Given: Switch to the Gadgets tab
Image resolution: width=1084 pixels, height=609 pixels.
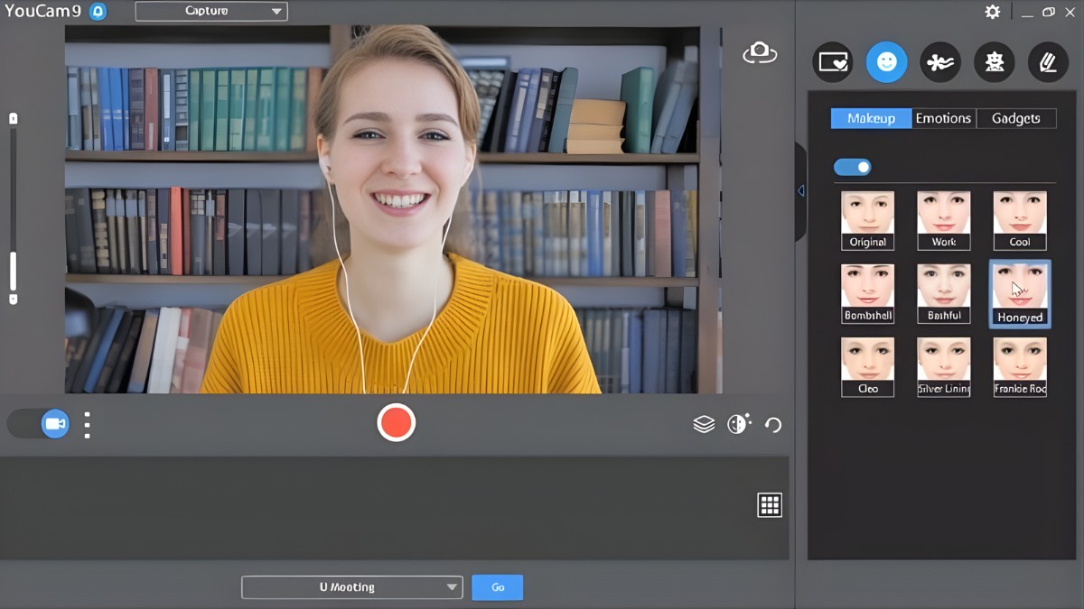Looking at the screenshot, I should click(1015, 118).
